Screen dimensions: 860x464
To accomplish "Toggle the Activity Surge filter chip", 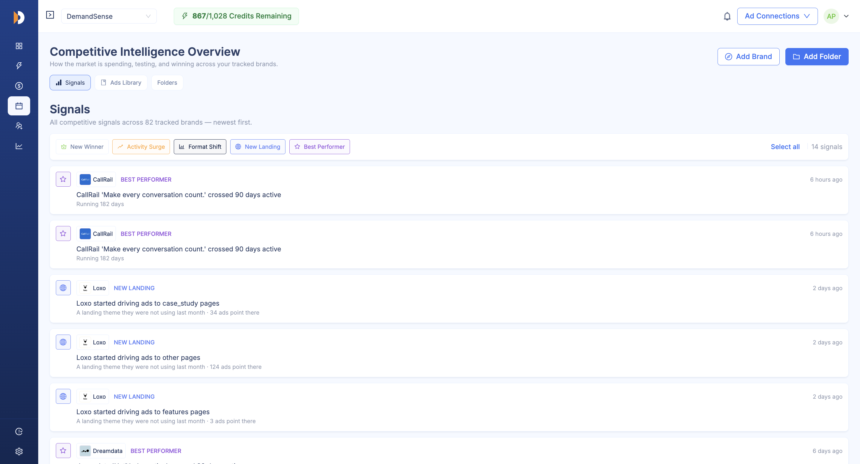I will 141,147.
